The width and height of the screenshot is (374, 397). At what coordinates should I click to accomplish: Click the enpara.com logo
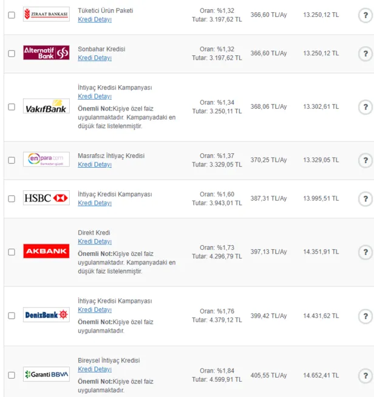(x=46, y=160)
